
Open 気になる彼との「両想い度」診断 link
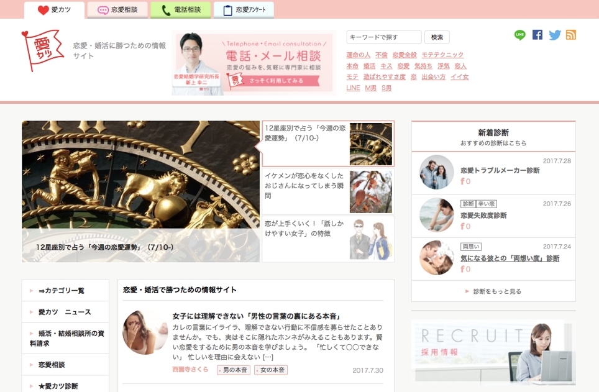pyautogui.click(x=510, y=258)
